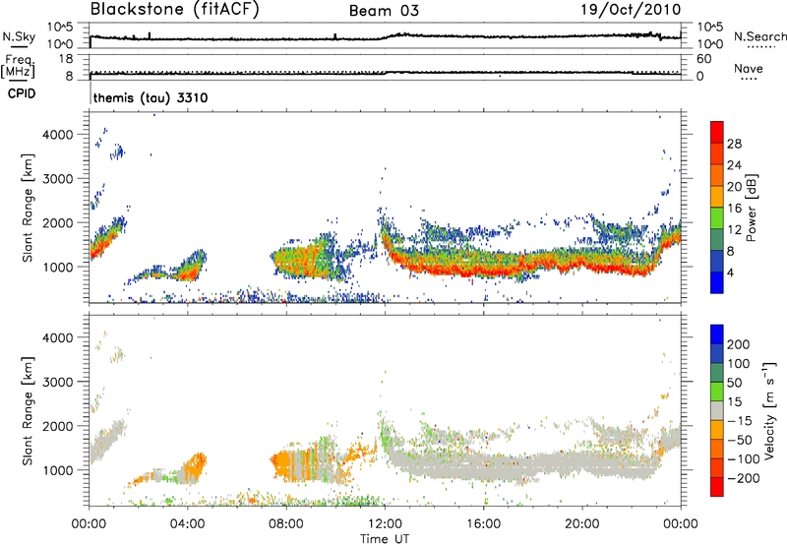Click the blue 200 velocity swatch
Image resolution: width=787 pixels, height=545 pixels.
click(717, 334)
